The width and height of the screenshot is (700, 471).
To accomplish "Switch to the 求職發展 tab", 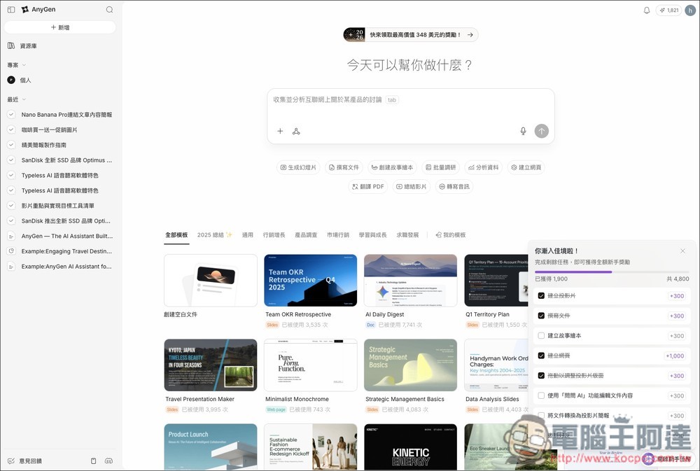I will 407,235.
